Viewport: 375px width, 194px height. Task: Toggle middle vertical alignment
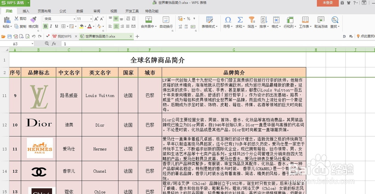point(116,19)
